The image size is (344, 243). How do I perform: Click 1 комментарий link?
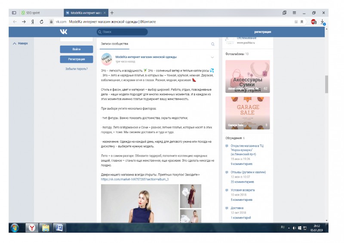pyautogui.click(x=241, y=218)
